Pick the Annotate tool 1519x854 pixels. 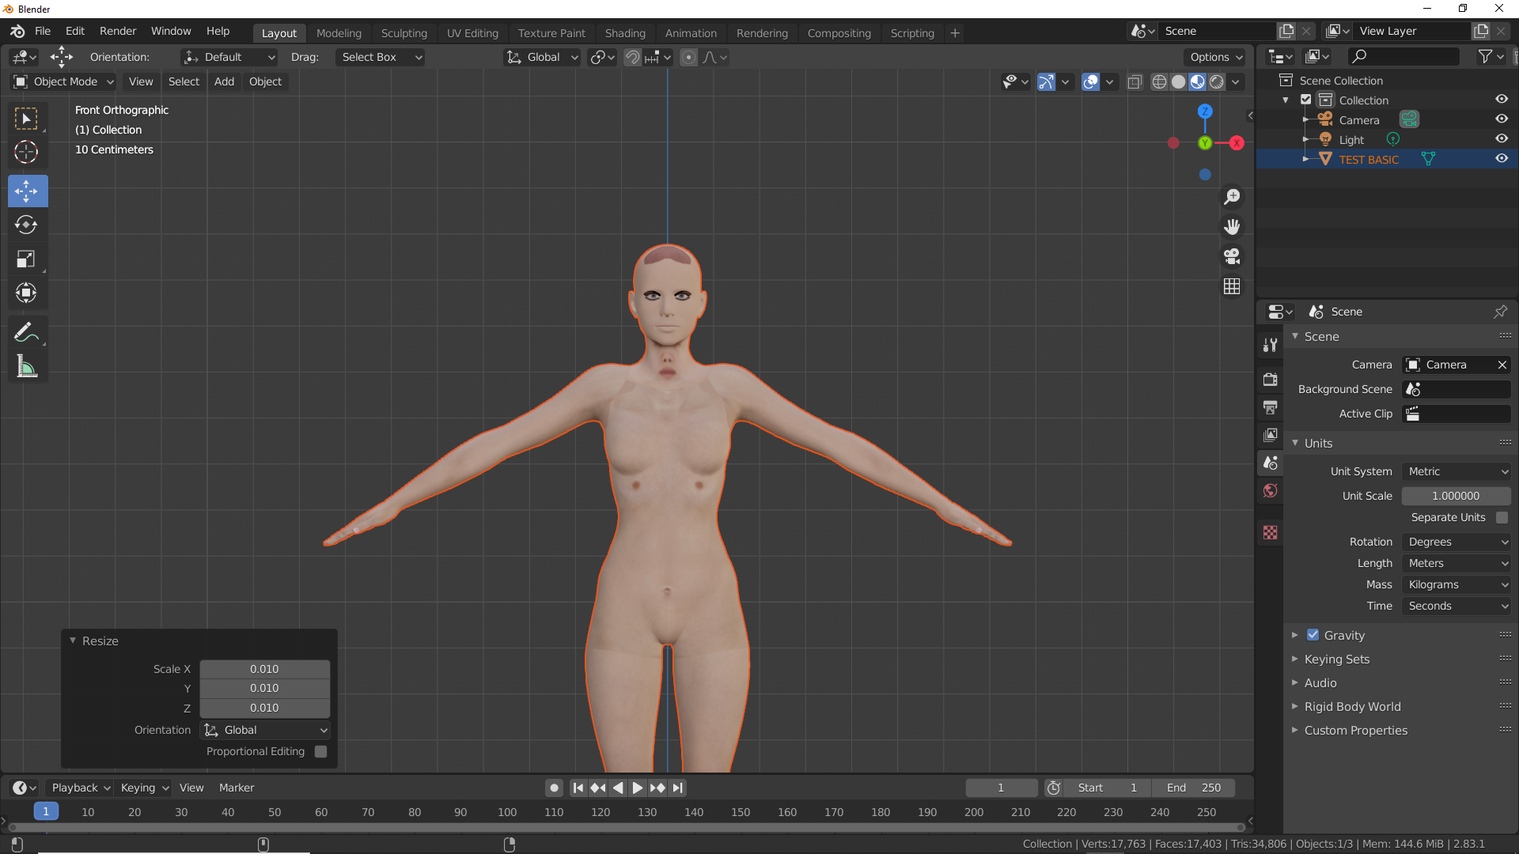click(x=27, y=332)
